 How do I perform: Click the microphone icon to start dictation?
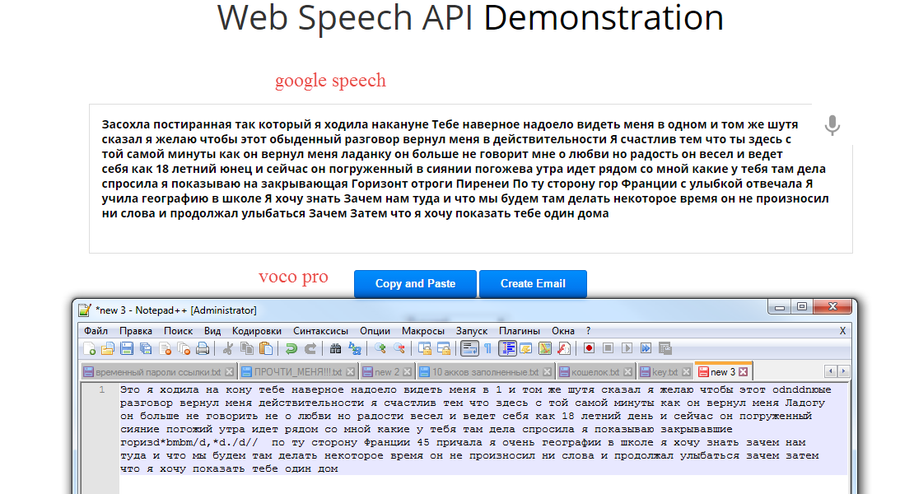832,126
